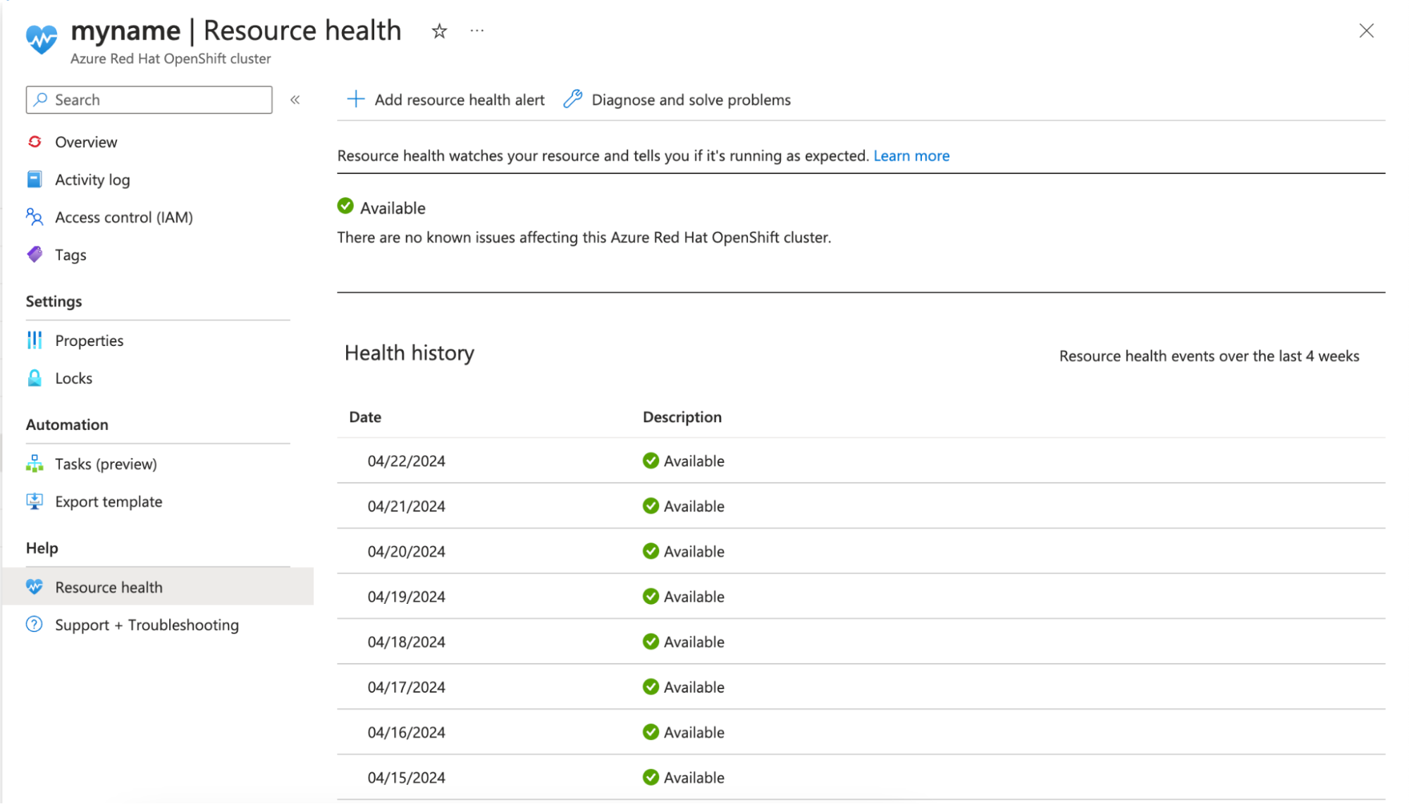1409x804 pixels.
Task: Click the Tasks (preview) icon
Action: tap(35, 464)
